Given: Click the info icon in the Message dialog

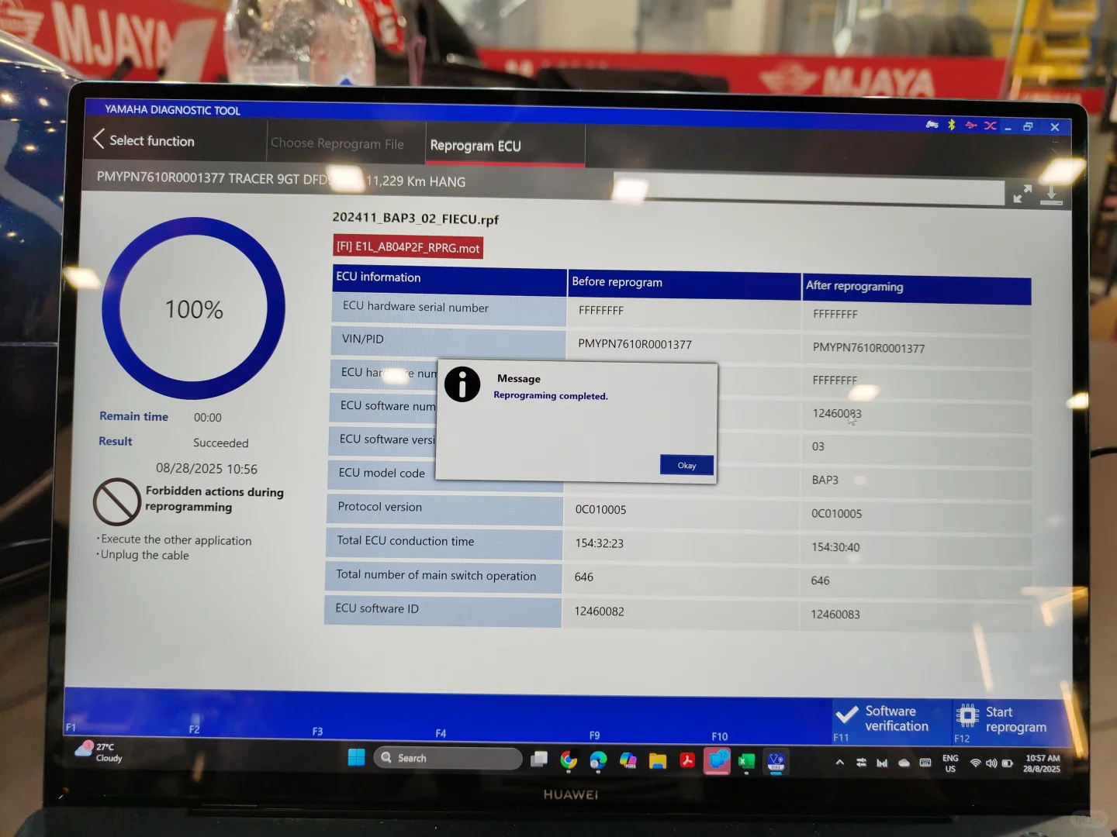Looking at the screenshot, I should tap(462, 384).
